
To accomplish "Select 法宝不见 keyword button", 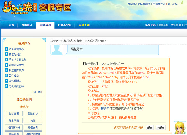I will 14,121.
